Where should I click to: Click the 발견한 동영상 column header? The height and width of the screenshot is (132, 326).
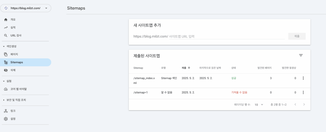tap(289, 68)
